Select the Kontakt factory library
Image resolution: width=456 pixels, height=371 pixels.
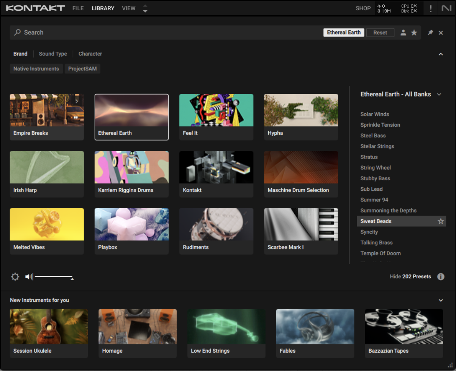click(216, 174)
